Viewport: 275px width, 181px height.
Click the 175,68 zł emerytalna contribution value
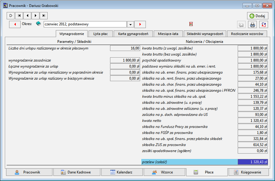click(253, 72)
